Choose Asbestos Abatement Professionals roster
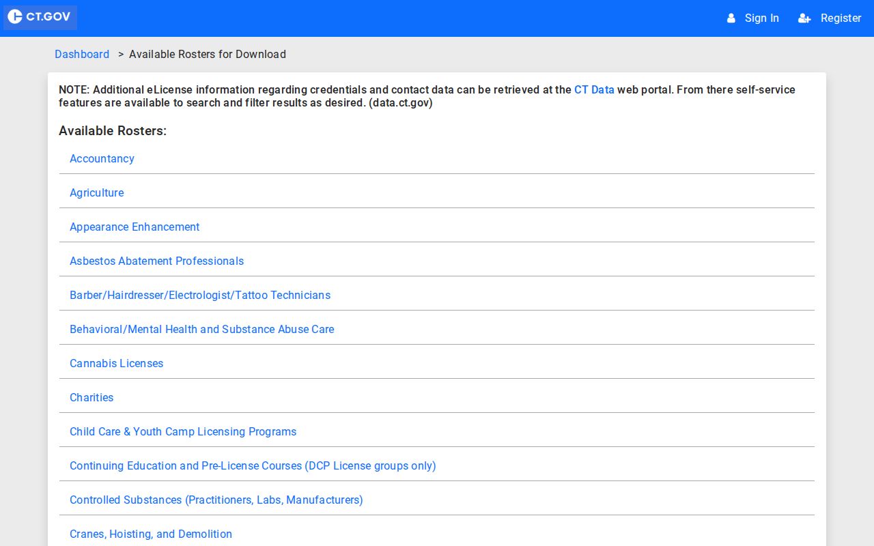The height and width of the screenshot is (546, 874). (x=156, y=261)
